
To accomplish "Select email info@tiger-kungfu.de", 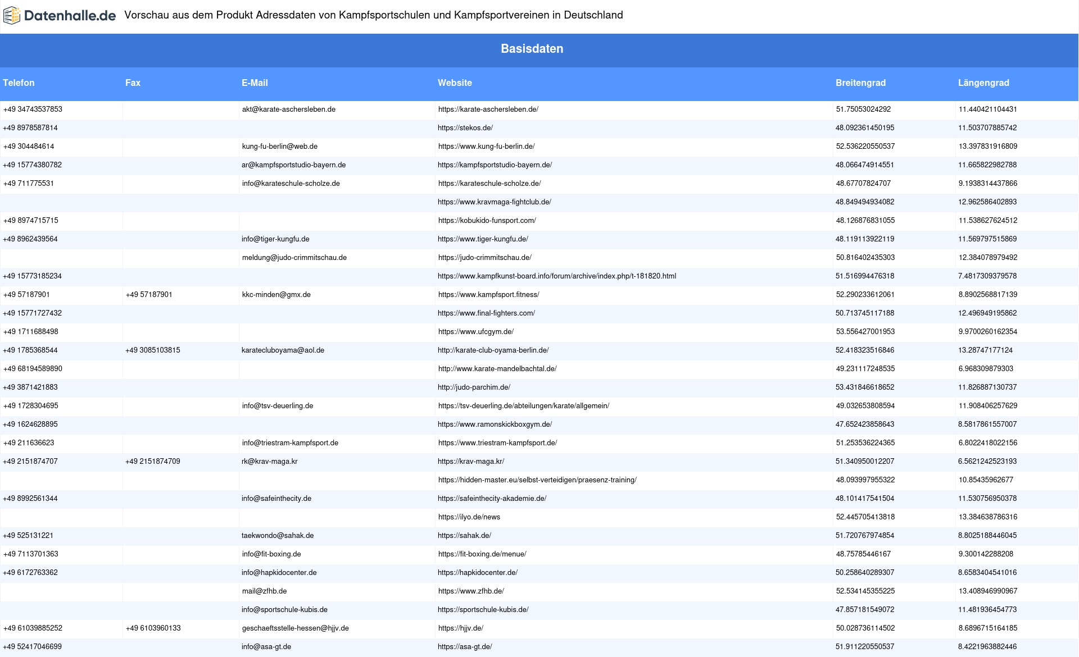I will click(275, 239).
